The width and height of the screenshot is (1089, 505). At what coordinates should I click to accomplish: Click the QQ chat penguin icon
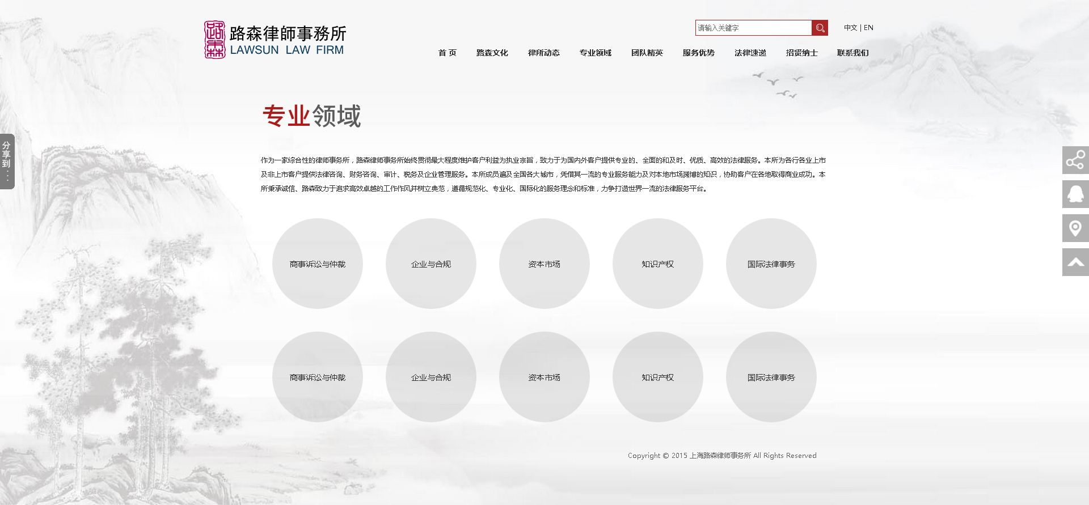coord(1075,194)
